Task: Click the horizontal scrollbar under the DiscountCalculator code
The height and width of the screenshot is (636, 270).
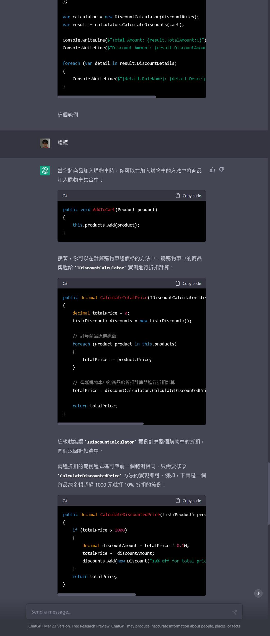Action: [x=107, y=97]
